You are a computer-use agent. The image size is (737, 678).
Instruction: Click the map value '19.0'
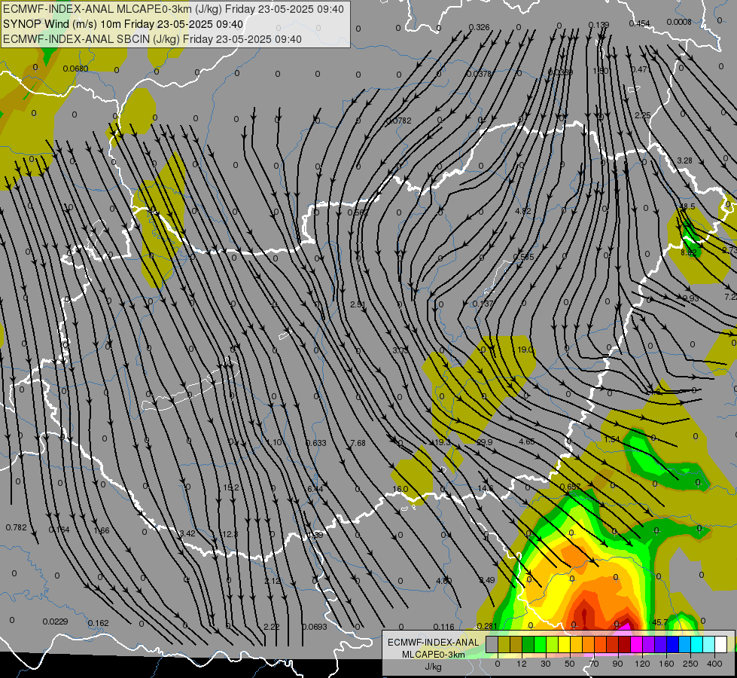(x=525, y=350)
